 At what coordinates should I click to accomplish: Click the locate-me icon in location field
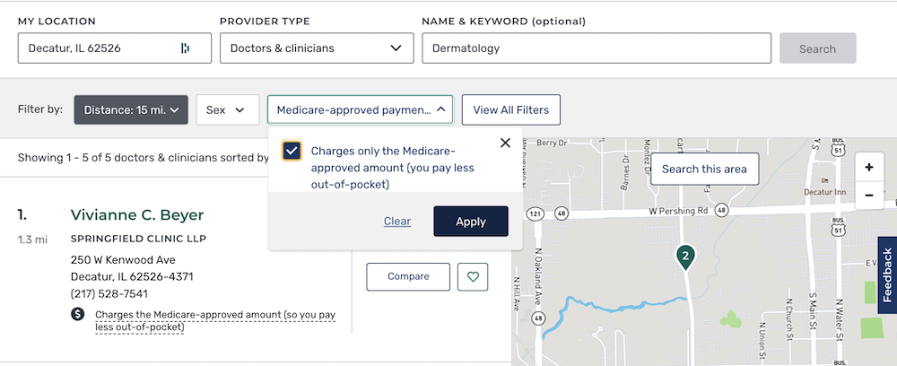point(185,48)
